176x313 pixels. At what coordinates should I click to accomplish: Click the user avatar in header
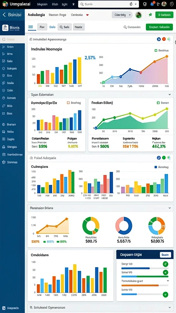(138, 15)
